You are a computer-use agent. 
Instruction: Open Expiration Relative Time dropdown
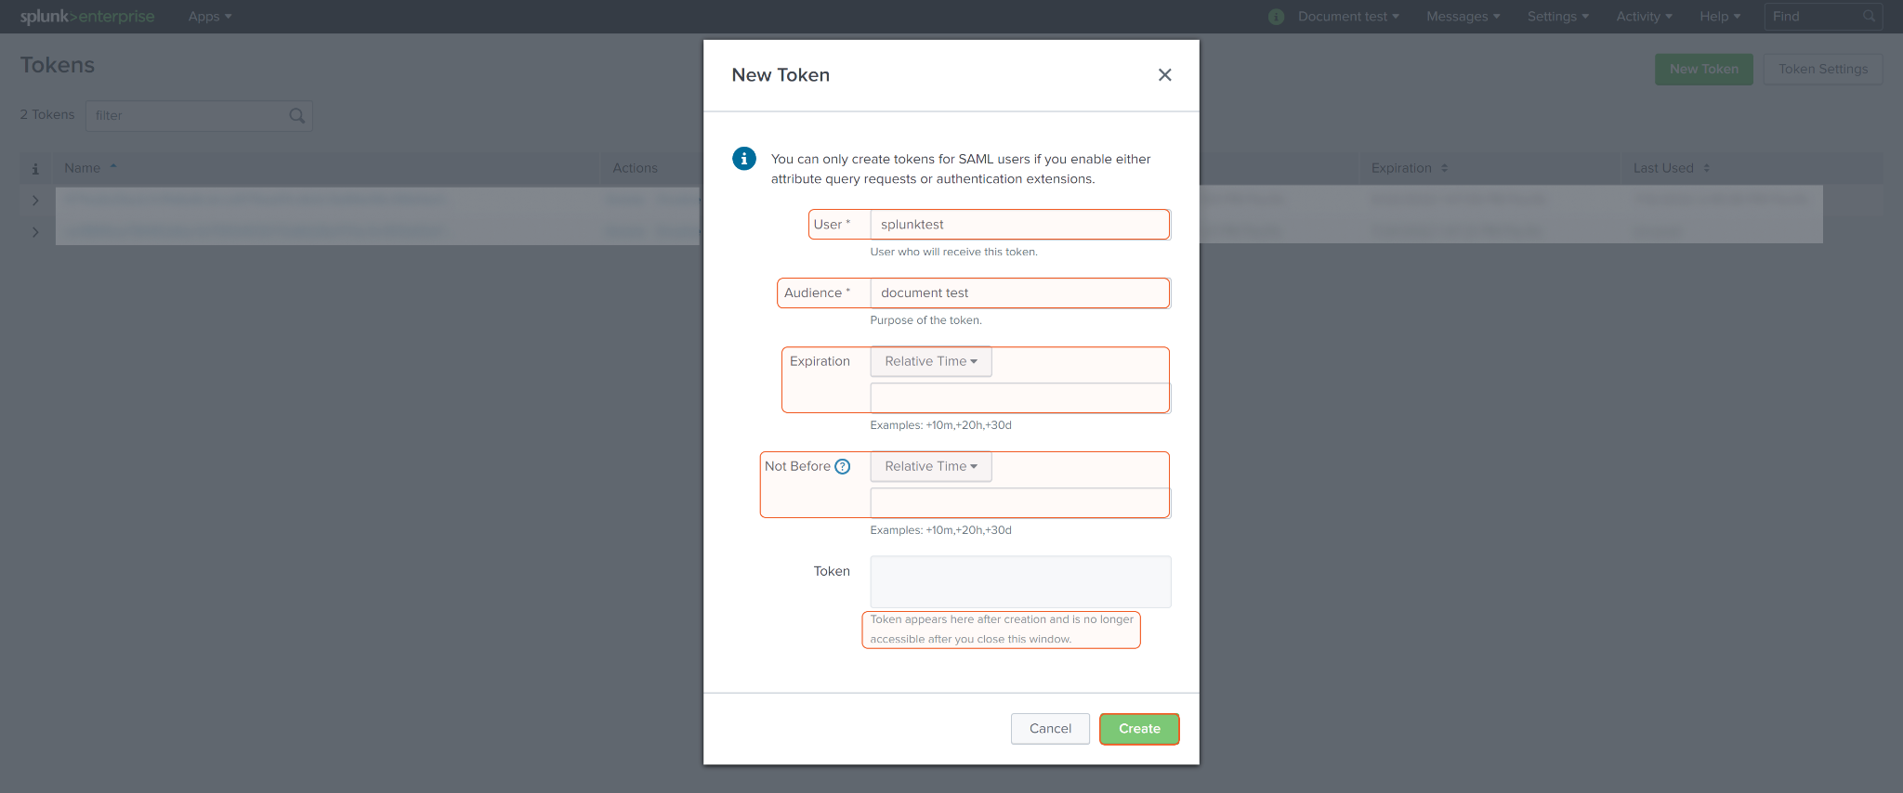(931, 361)
